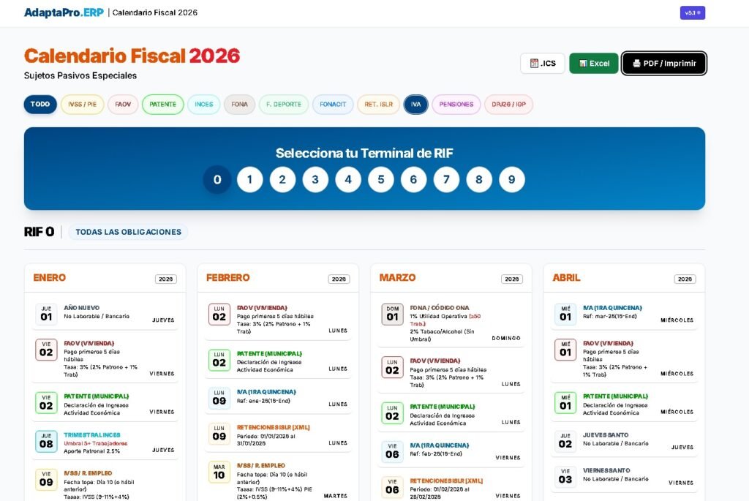The image size is (749, 501).
Task: Click the AdaptaPro.ERP logo link
Action: coord(63,12)
